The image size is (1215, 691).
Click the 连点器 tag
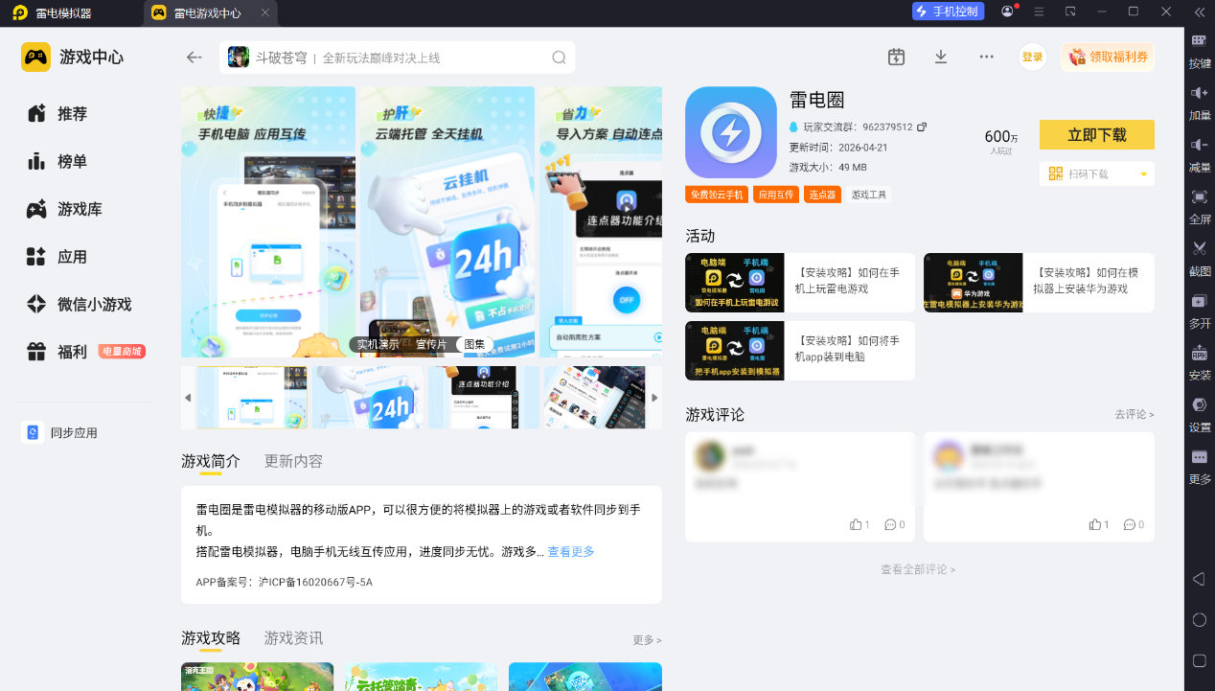[822, 195]
